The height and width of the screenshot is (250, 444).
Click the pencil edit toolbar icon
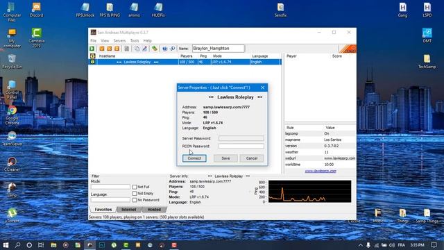coord(144,49)
